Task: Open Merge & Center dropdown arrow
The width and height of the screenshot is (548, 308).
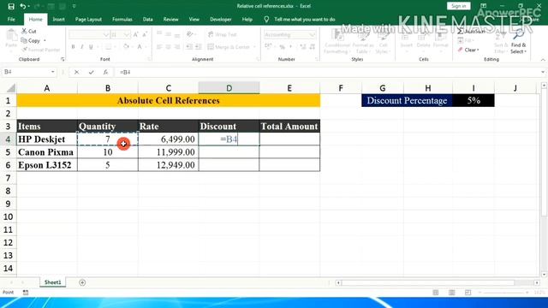Action: click(x=255, y=47)
